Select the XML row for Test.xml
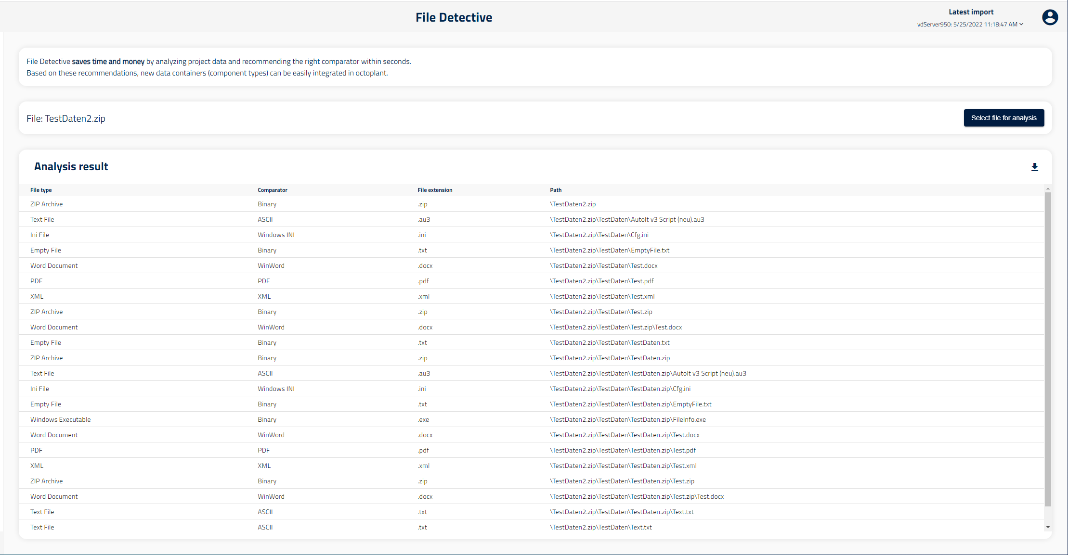 [289, 296]
